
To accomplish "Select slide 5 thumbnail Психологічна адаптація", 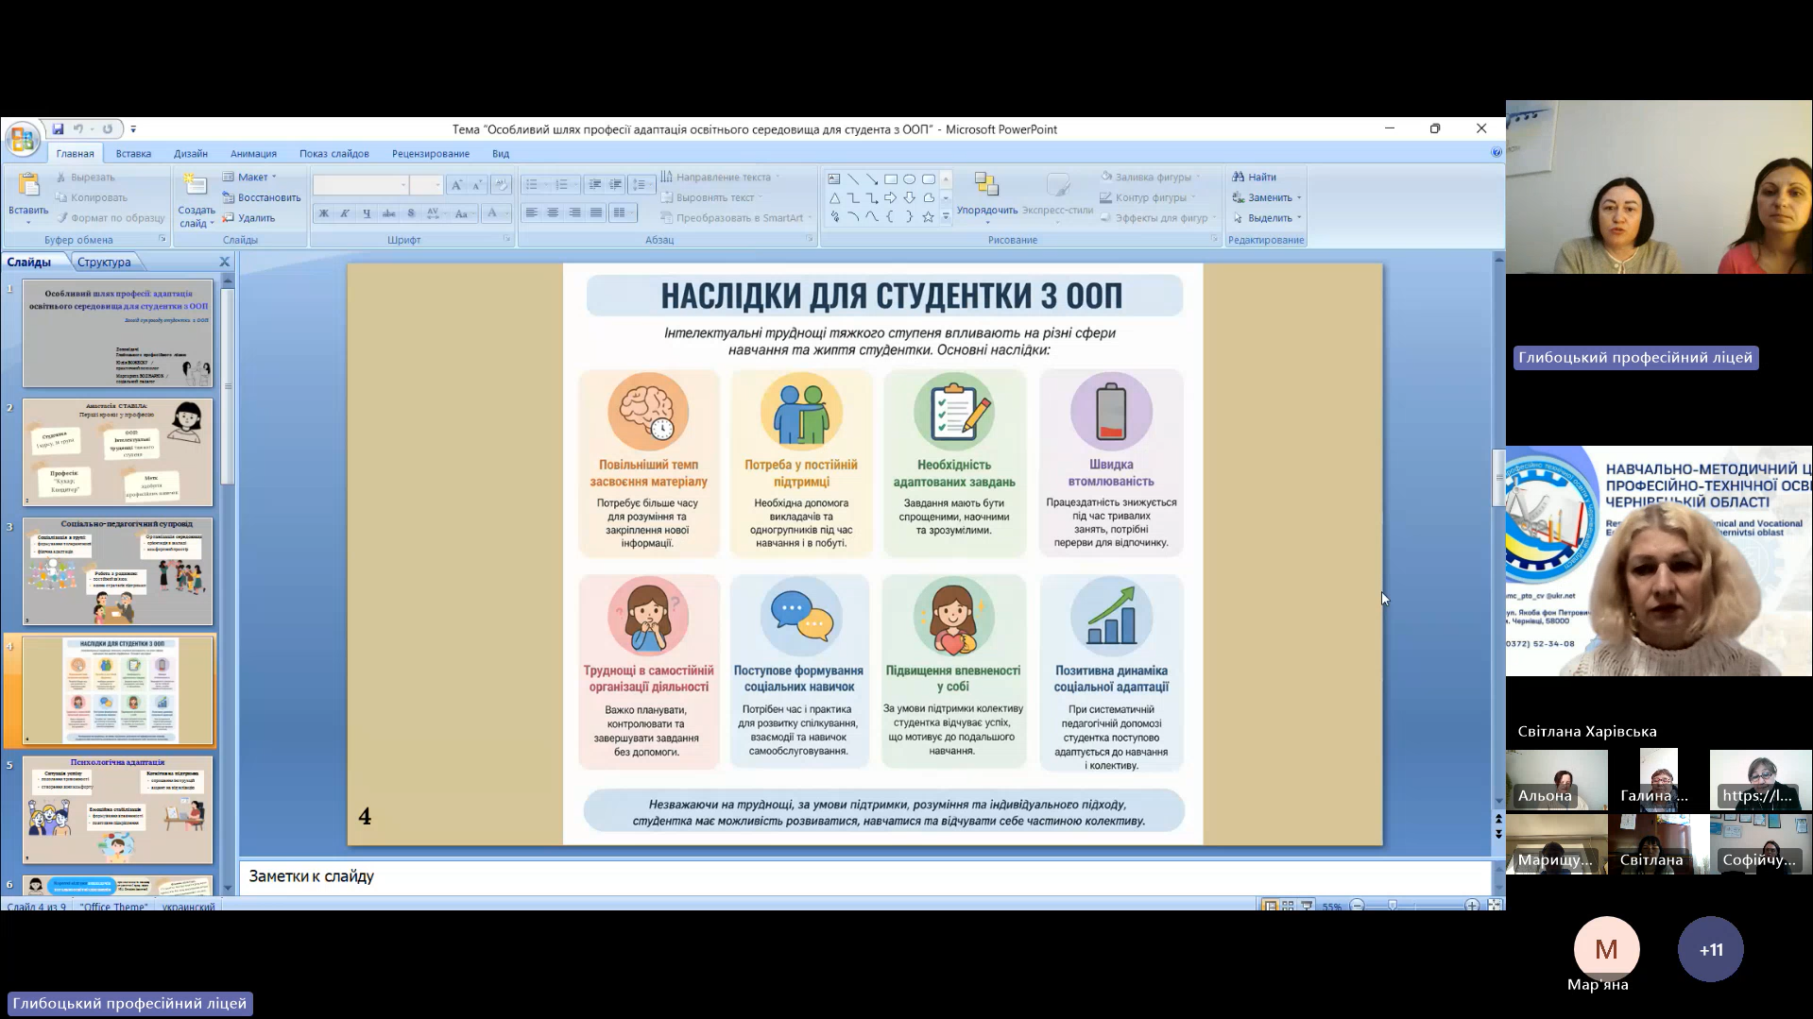I will [x=118, y=809].
